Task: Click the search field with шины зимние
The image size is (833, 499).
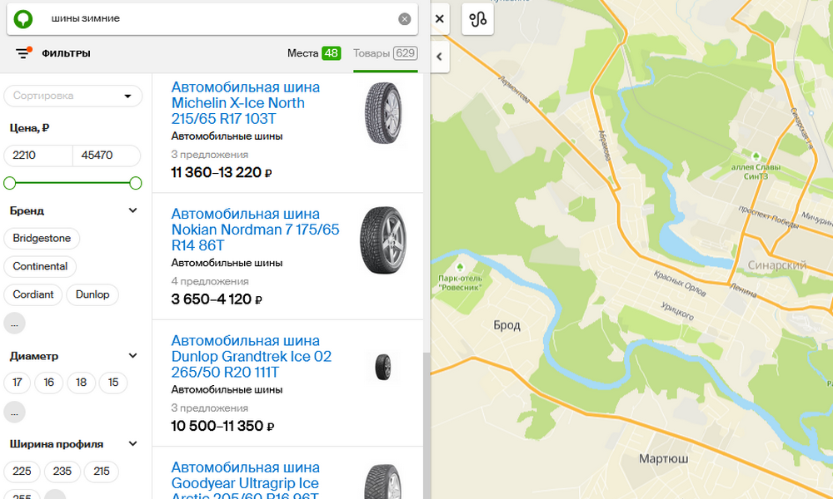Action: pos(212,19)
